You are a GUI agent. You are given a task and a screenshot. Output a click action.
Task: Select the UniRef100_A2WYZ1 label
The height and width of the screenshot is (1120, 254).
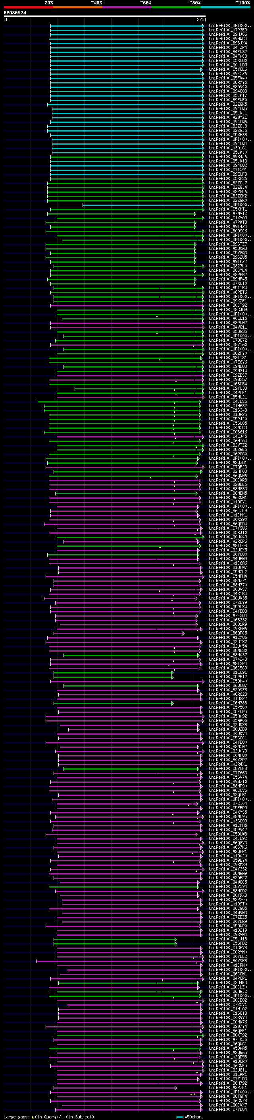(x=228, y=117)
